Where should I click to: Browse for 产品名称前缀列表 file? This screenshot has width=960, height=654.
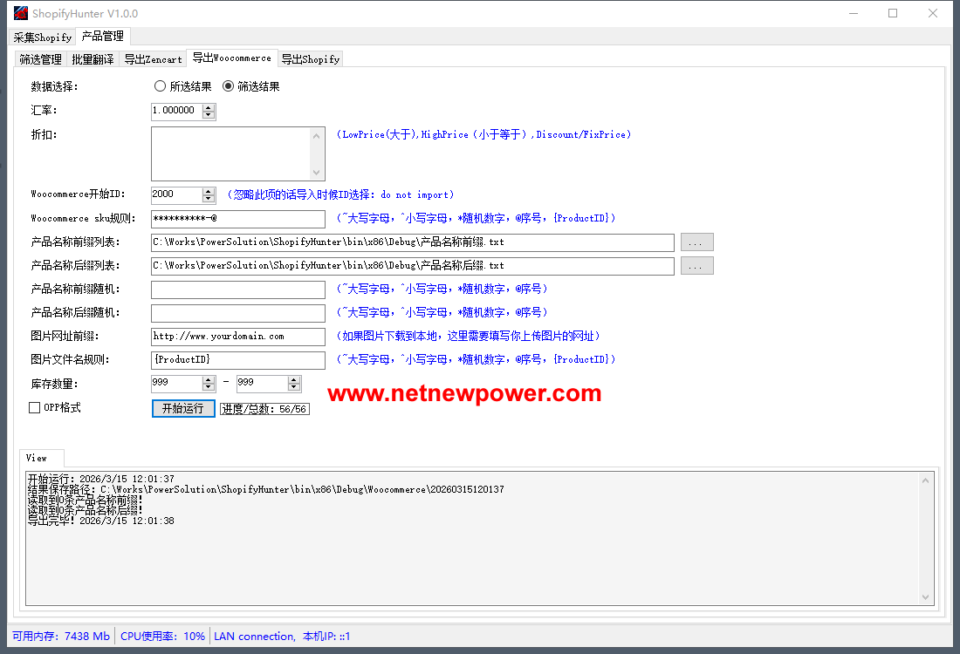(x=696, y=242)
